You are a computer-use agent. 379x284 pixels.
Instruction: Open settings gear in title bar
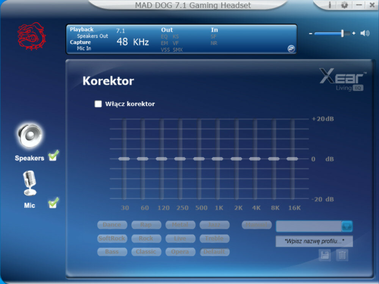[344, 5]
